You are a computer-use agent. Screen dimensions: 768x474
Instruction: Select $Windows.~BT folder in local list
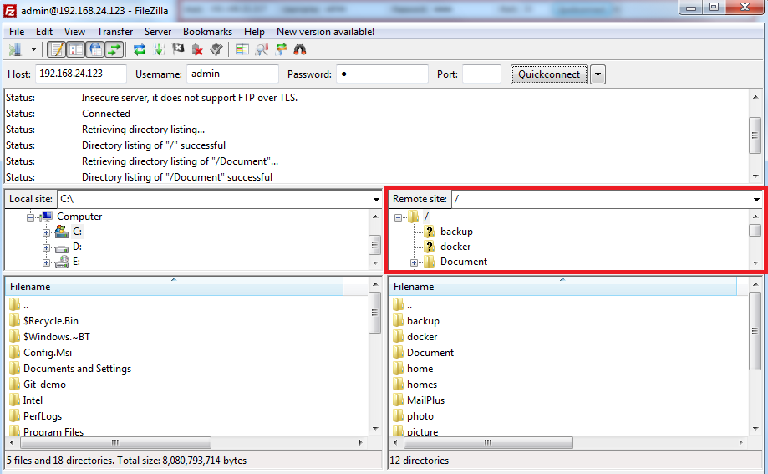pos(57,337)
